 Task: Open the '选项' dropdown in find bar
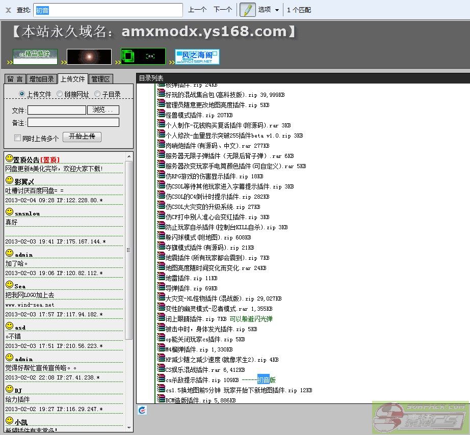[268, 10]
